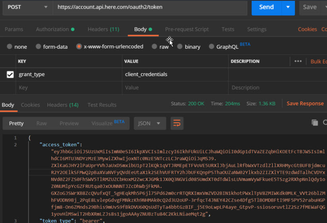Open the request Headers (11) tab
The height and width of the screenshot is (223, 327).
(x=103, y=29)
